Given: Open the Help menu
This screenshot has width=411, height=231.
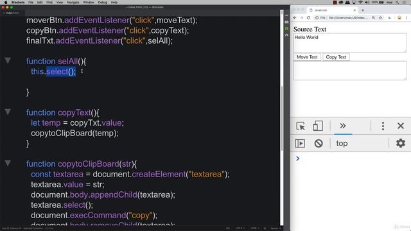Looking at the screenshot, I should (x=114, y=3).
